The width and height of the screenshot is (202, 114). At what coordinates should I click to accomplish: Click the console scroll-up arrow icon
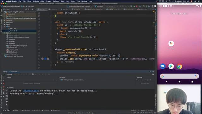[x=7, y=91]
